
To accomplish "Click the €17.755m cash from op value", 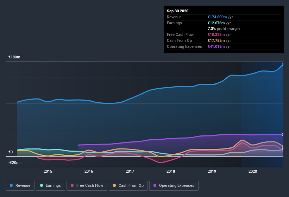I will 216,40.
